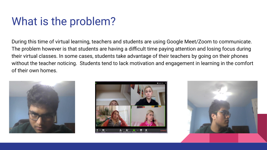Click the red End Meeting button
Image resolution: width=267 pixels, height=150 pixels.
tap(163, 131)
